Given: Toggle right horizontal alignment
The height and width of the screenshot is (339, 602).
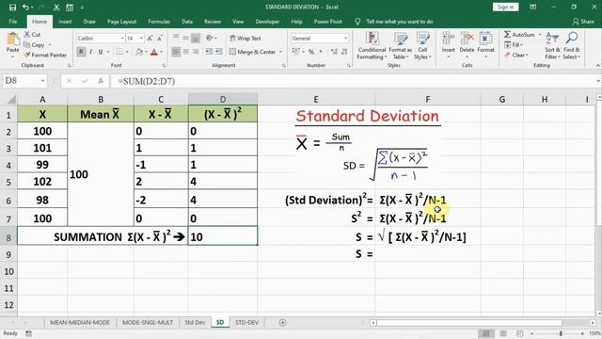Looking at the screenshot, I should click(x=196, y=52).
